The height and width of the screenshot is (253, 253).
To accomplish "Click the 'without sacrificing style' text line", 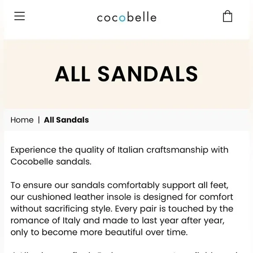I will [x=122, y=209].
